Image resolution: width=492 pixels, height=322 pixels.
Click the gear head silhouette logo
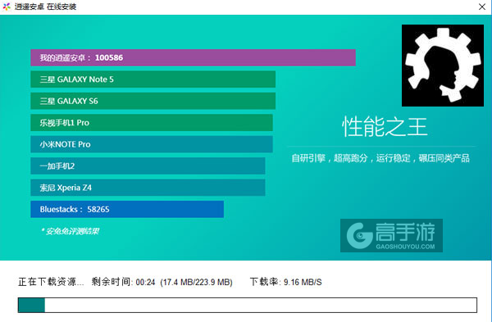point(443,66)
